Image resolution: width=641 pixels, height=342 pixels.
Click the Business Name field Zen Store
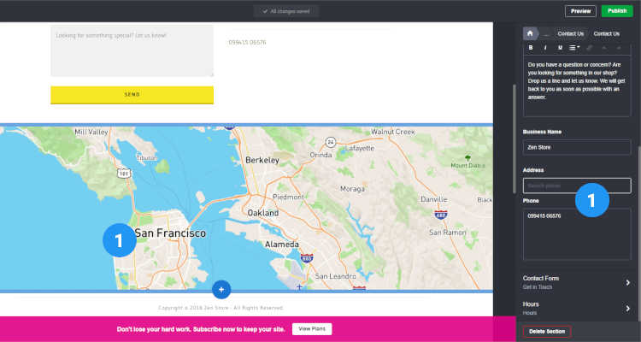[577, 147]
